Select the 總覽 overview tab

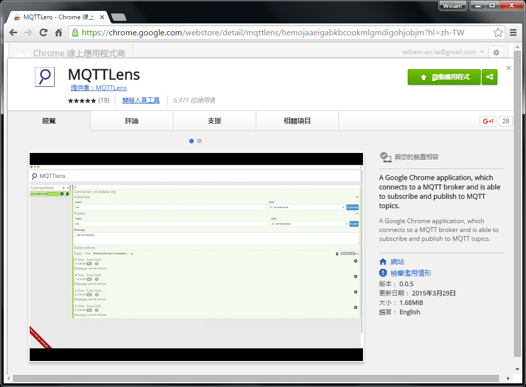tap(49, 121)
